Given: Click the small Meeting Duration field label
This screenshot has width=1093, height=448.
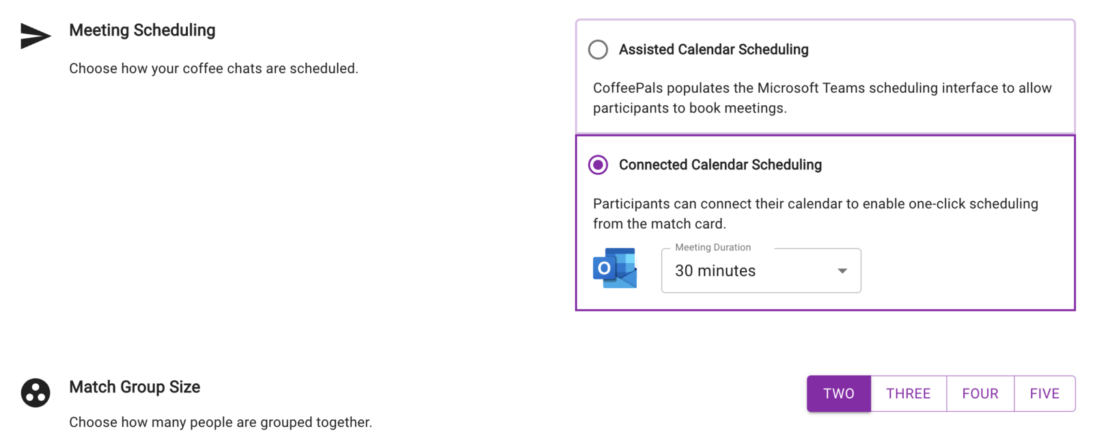Looking at the screenshot, I should [x=712, y=247].
